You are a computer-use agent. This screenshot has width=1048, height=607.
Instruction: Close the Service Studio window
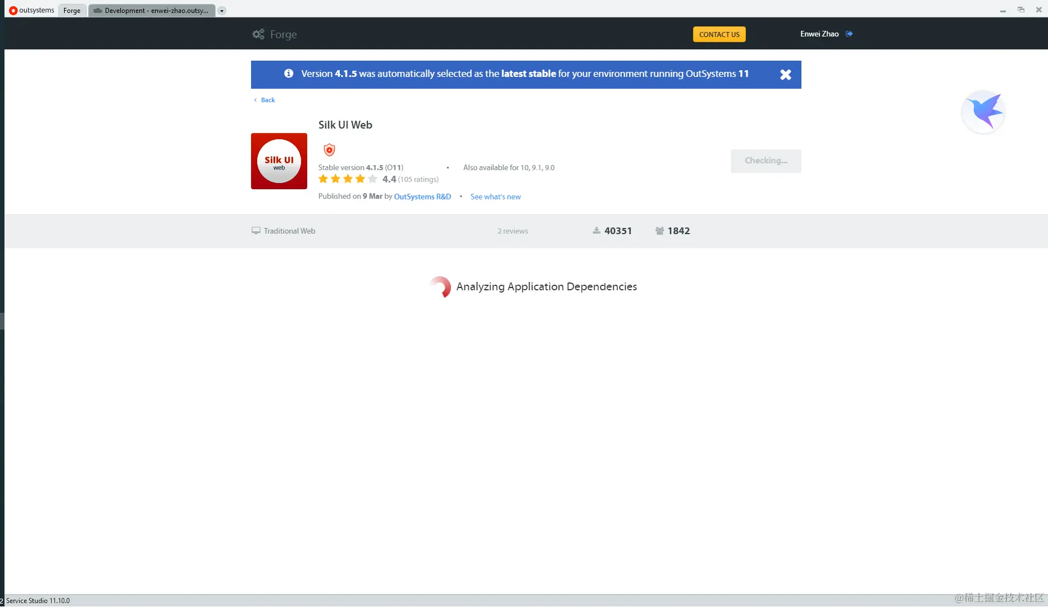click(1039, 10)
